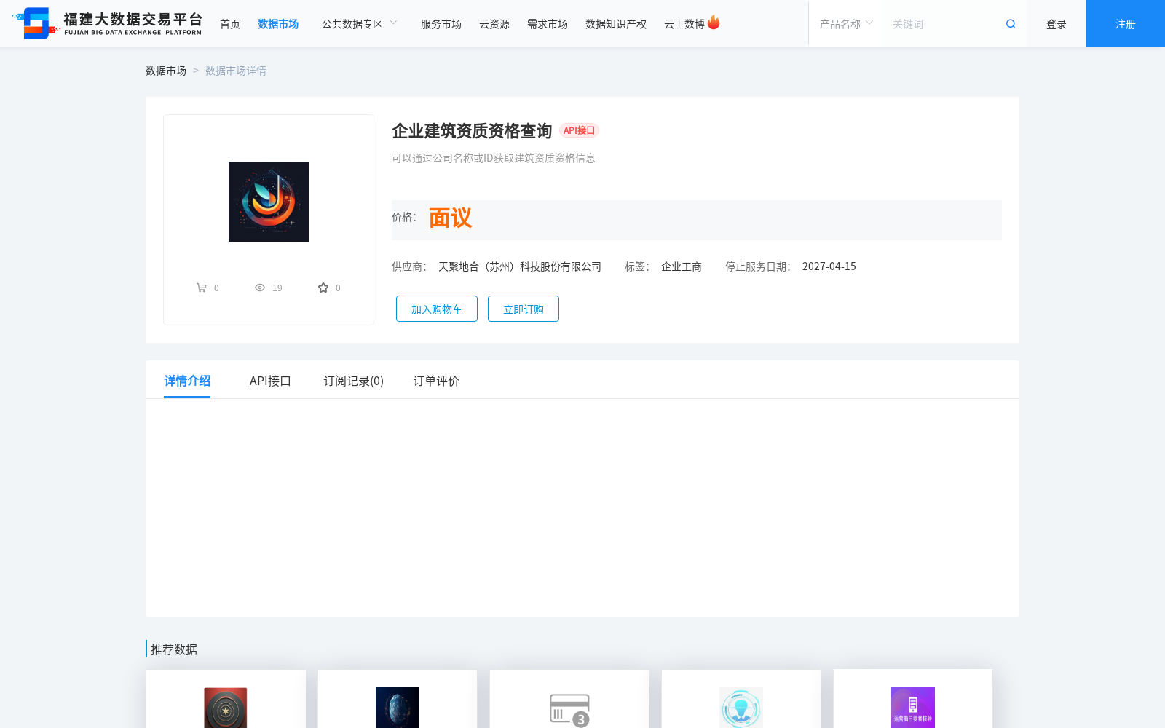Open the shield recommended data thumbnail
This screenshot has width=1165, height=728.
tap(226, 708)
